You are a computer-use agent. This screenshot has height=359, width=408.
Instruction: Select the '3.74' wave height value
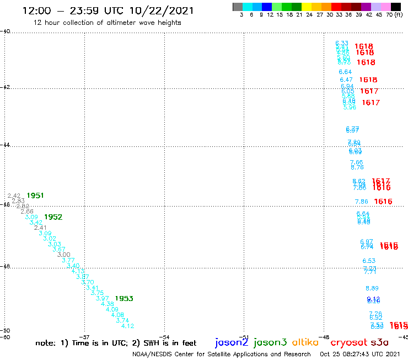(x=122, y=320)
